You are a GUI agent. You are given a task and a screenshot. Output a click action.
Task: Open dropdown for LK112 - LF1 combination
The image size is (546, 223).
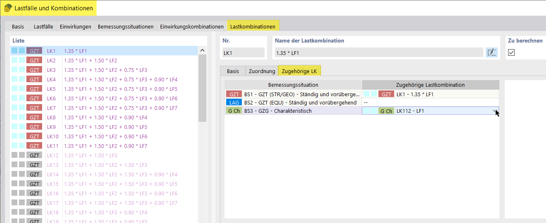pyautogui.click(x=494, y=111)
